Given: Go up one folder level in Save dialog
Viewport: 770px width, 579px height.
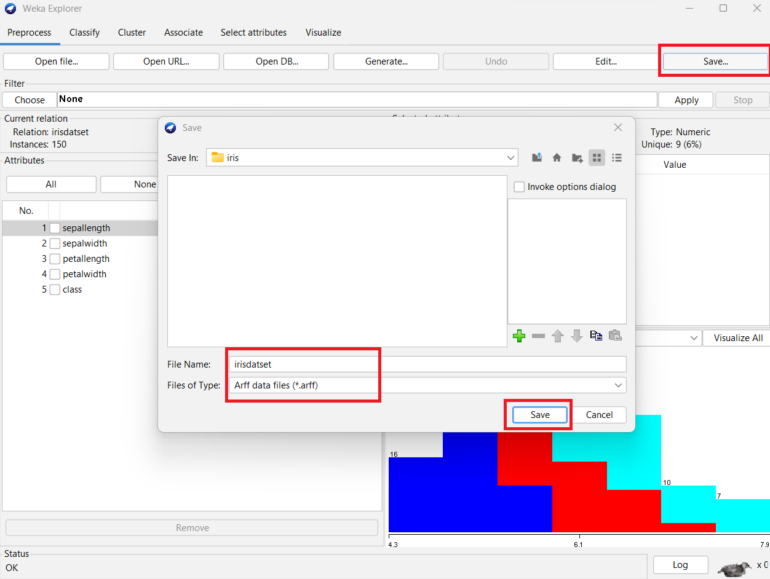Looking at the screenshot, I should [x=537, y=158].
